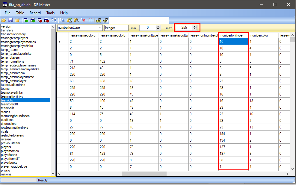296x185 pixels.
Task: Click the stacked tables green arrow icon
Action: point(33,20)
